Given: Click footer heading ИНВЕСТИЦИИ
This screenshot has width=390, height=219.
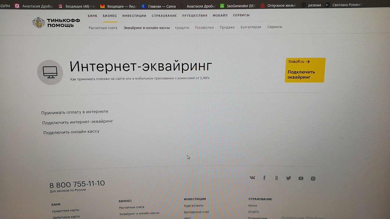Looking at the screenshot, I should point(195,199).
